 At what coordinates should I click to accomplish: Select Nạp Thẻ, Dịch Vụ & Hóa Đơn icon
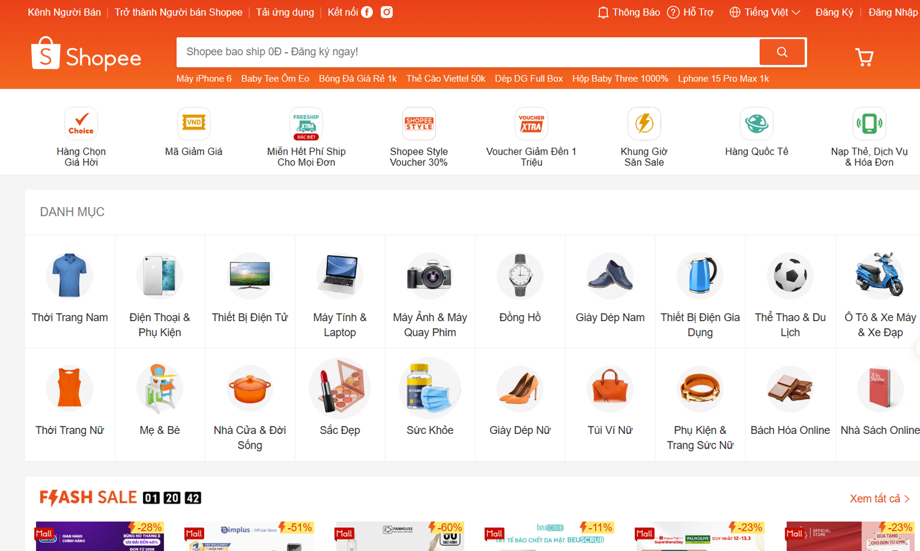[x=868, y=123]
